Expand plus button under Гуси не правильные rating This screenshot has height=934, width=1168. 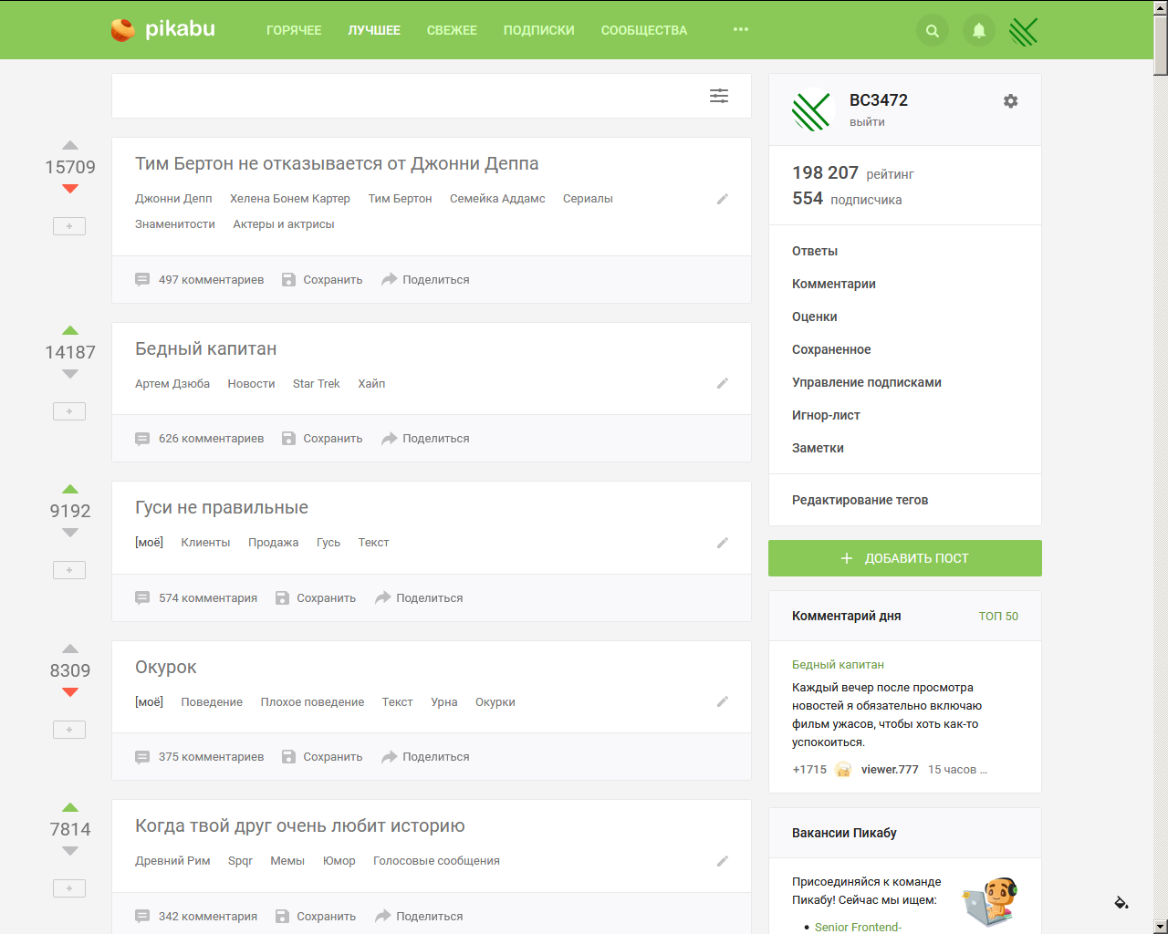click(69, 570)
